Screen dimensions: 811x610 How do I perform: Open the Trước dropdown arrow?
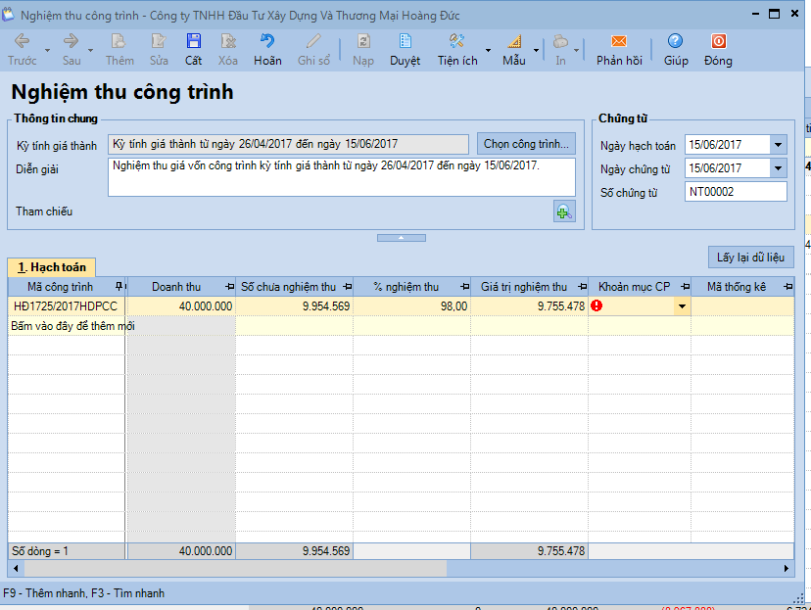point(47,51)
